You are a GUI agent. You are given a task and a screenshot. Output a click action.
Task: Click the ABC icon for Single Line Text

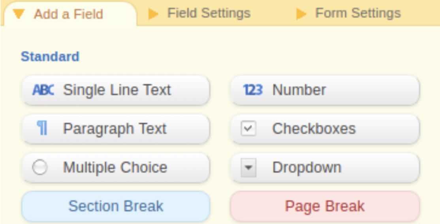coord(43,90)
